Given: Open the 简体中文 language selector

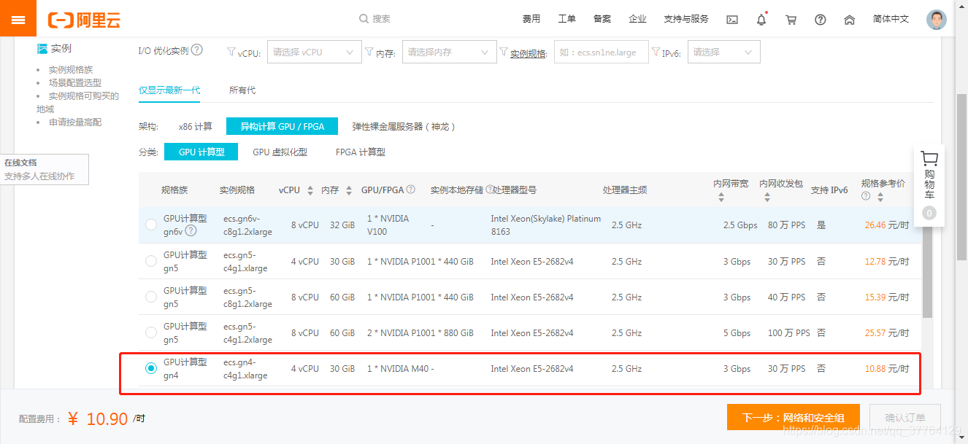Looking at the screenshot, I should pos(891,19).
